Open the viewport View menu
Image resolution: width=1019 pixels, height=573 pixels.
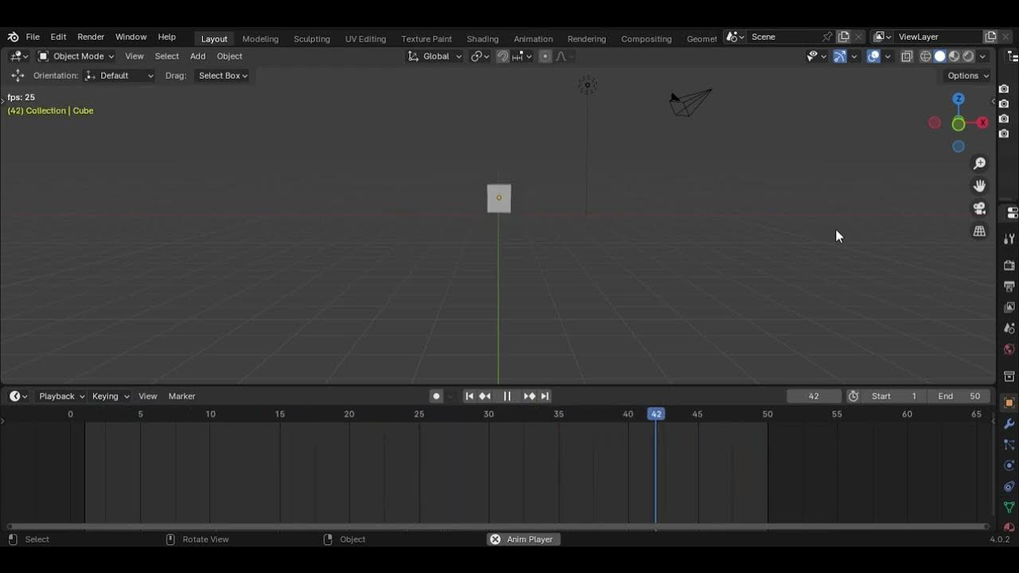(135, 57)
